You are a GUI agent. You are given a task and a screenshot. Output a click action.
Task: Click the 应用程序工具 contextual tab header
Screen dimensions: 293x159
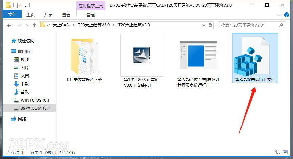click(91, 6)
